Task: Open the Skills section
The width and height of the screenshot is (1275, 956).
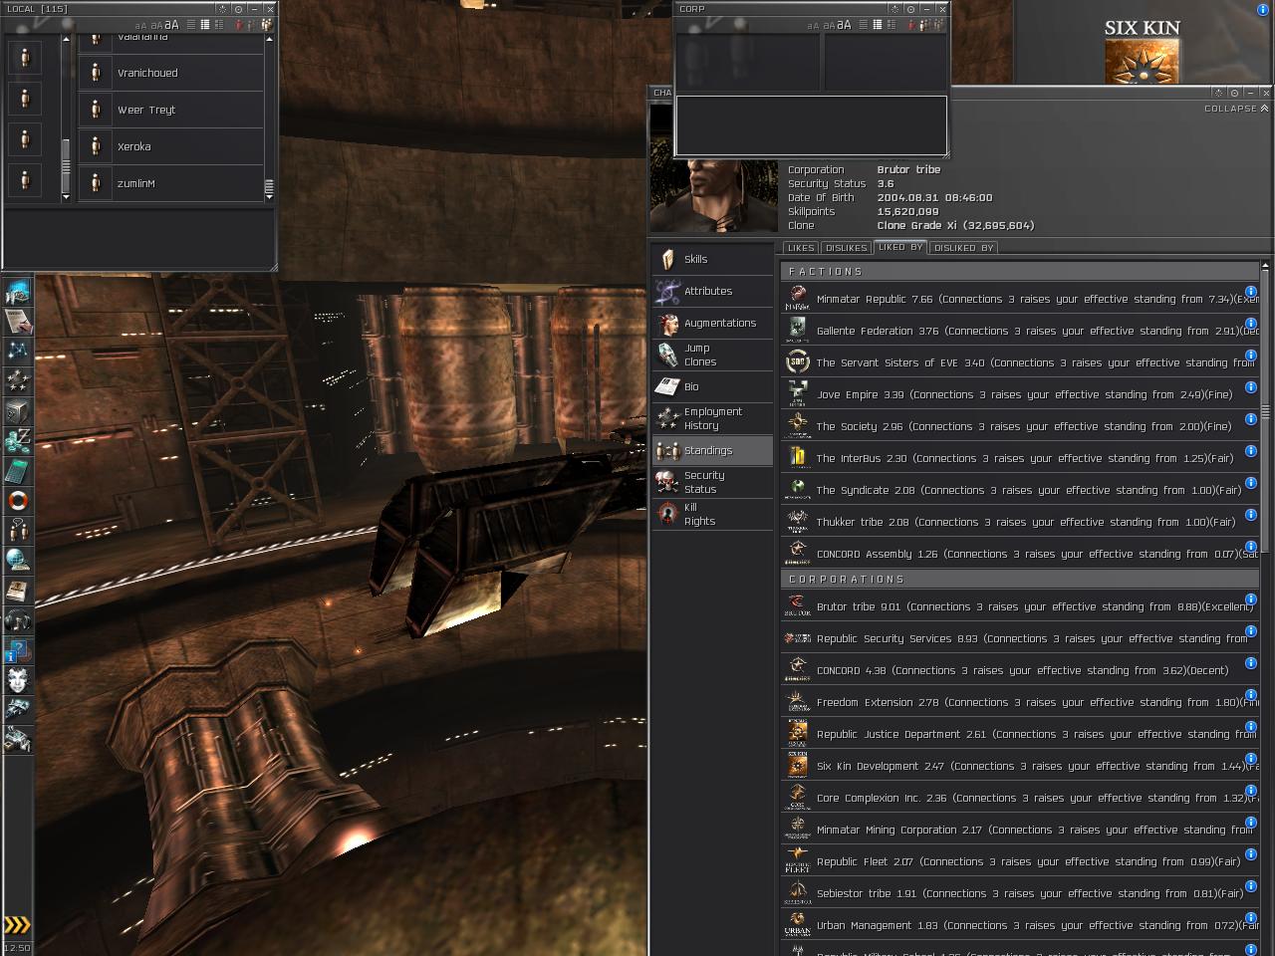Action: click(x=712, y=259)
